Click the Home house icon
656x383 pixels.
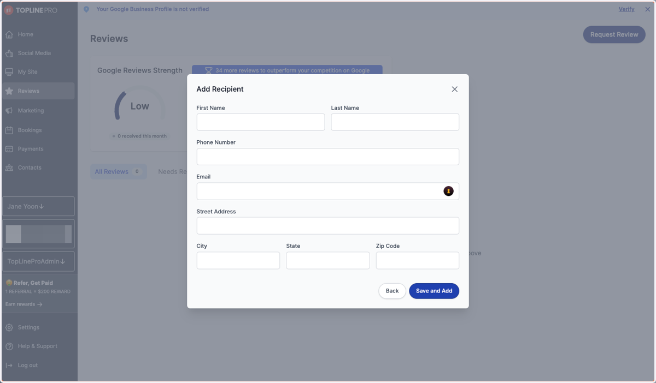click(x=9, y=34)
